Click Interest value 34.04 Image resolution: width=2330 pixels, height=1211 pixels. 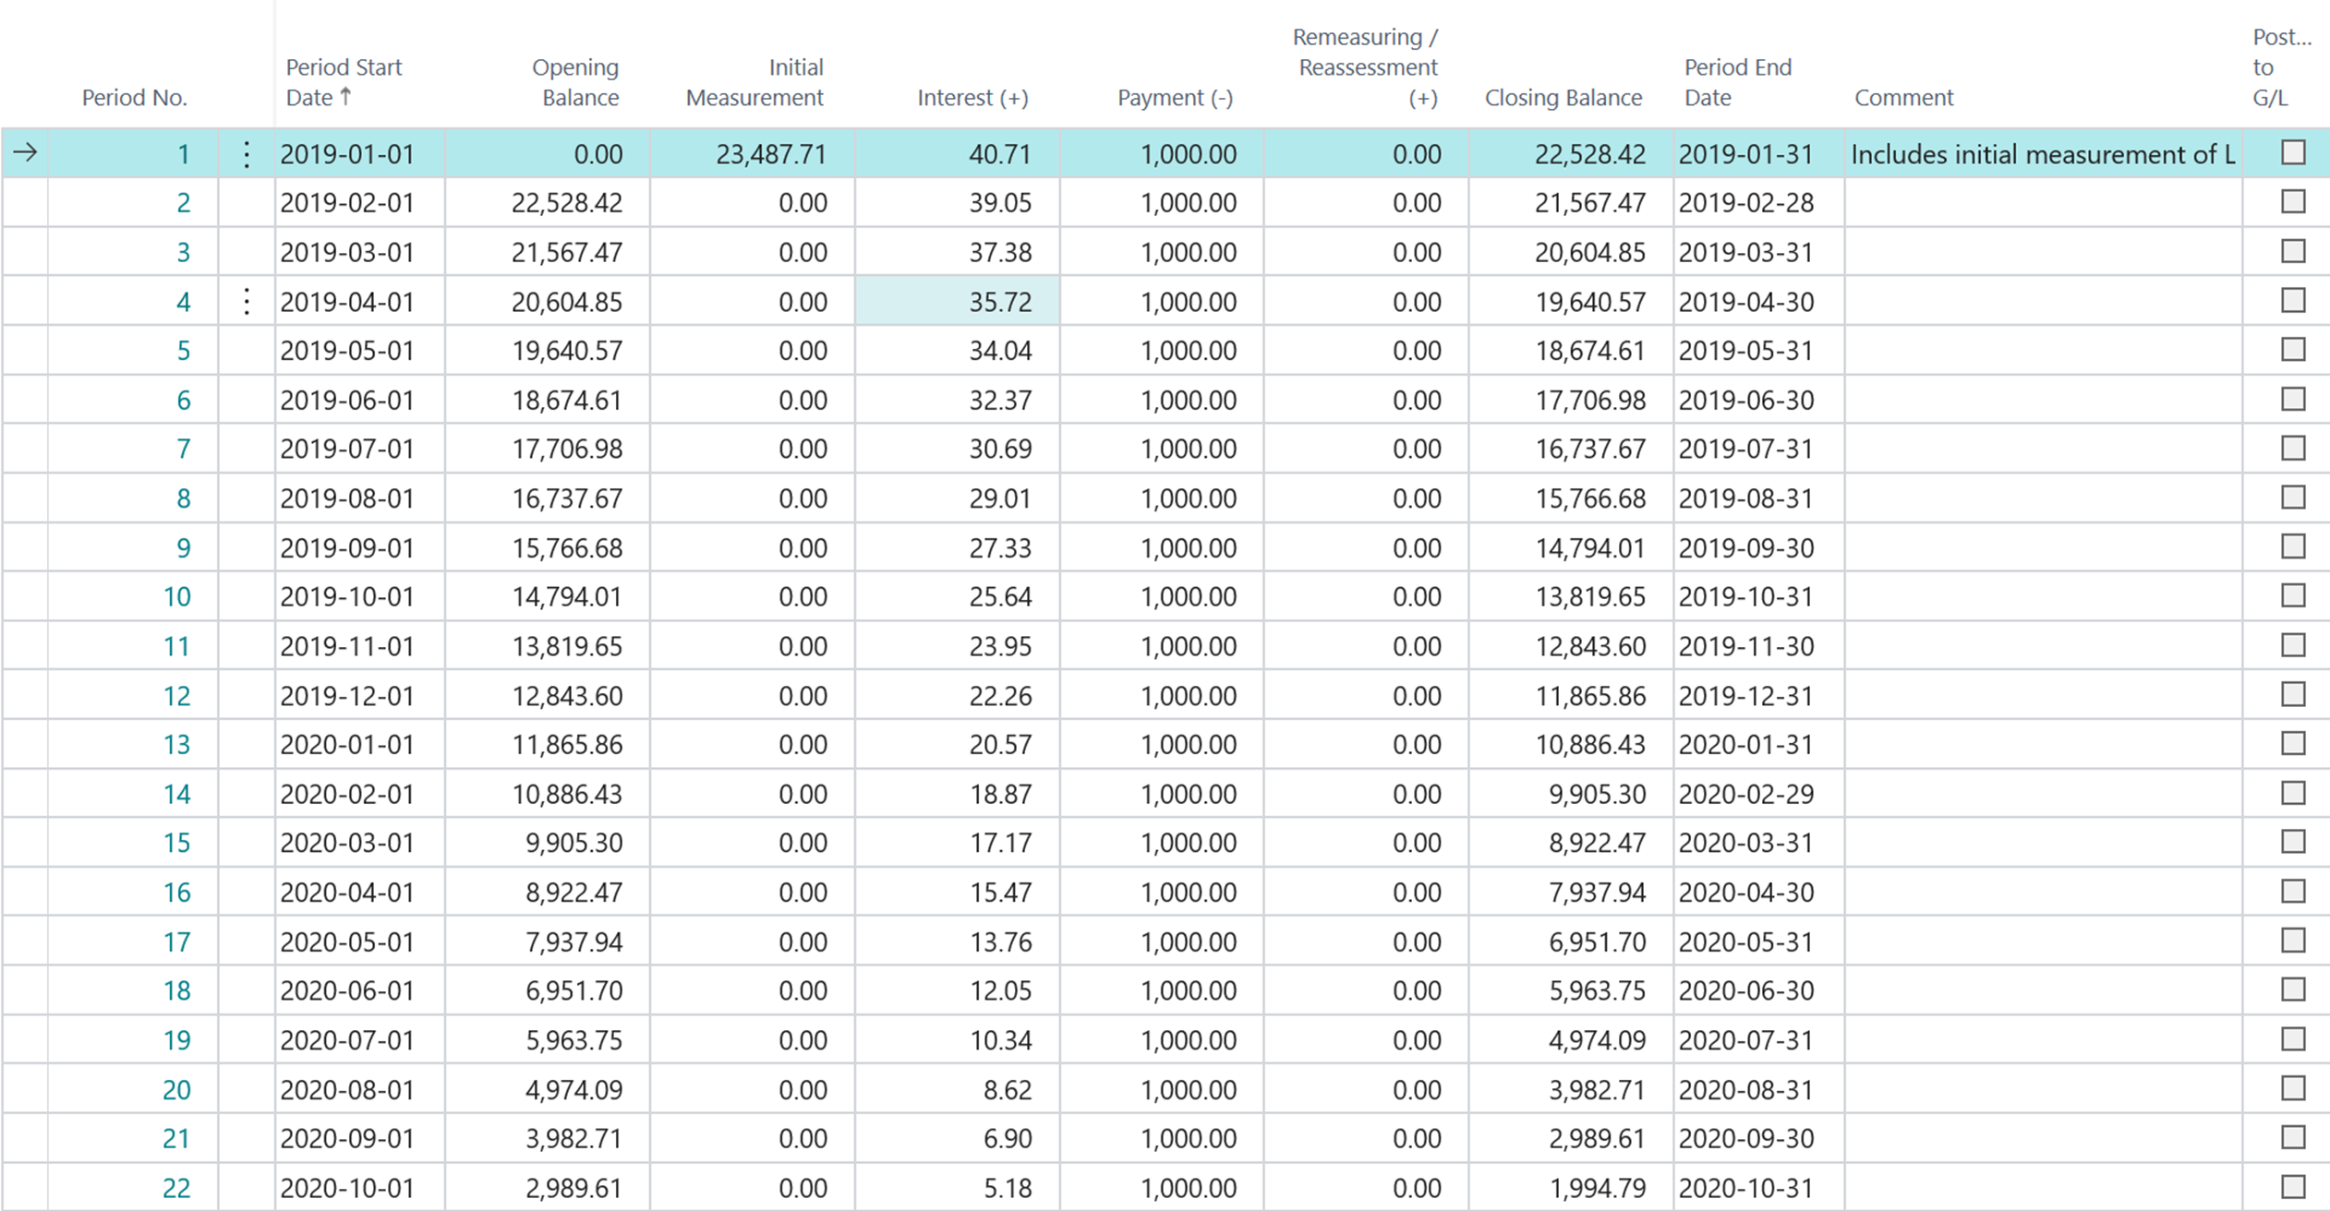1000,351
